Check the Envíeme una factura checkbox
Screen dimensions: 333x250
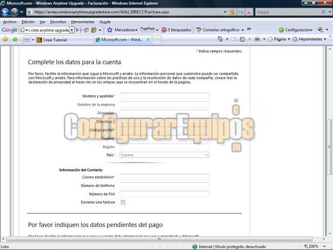coord(123,202)
